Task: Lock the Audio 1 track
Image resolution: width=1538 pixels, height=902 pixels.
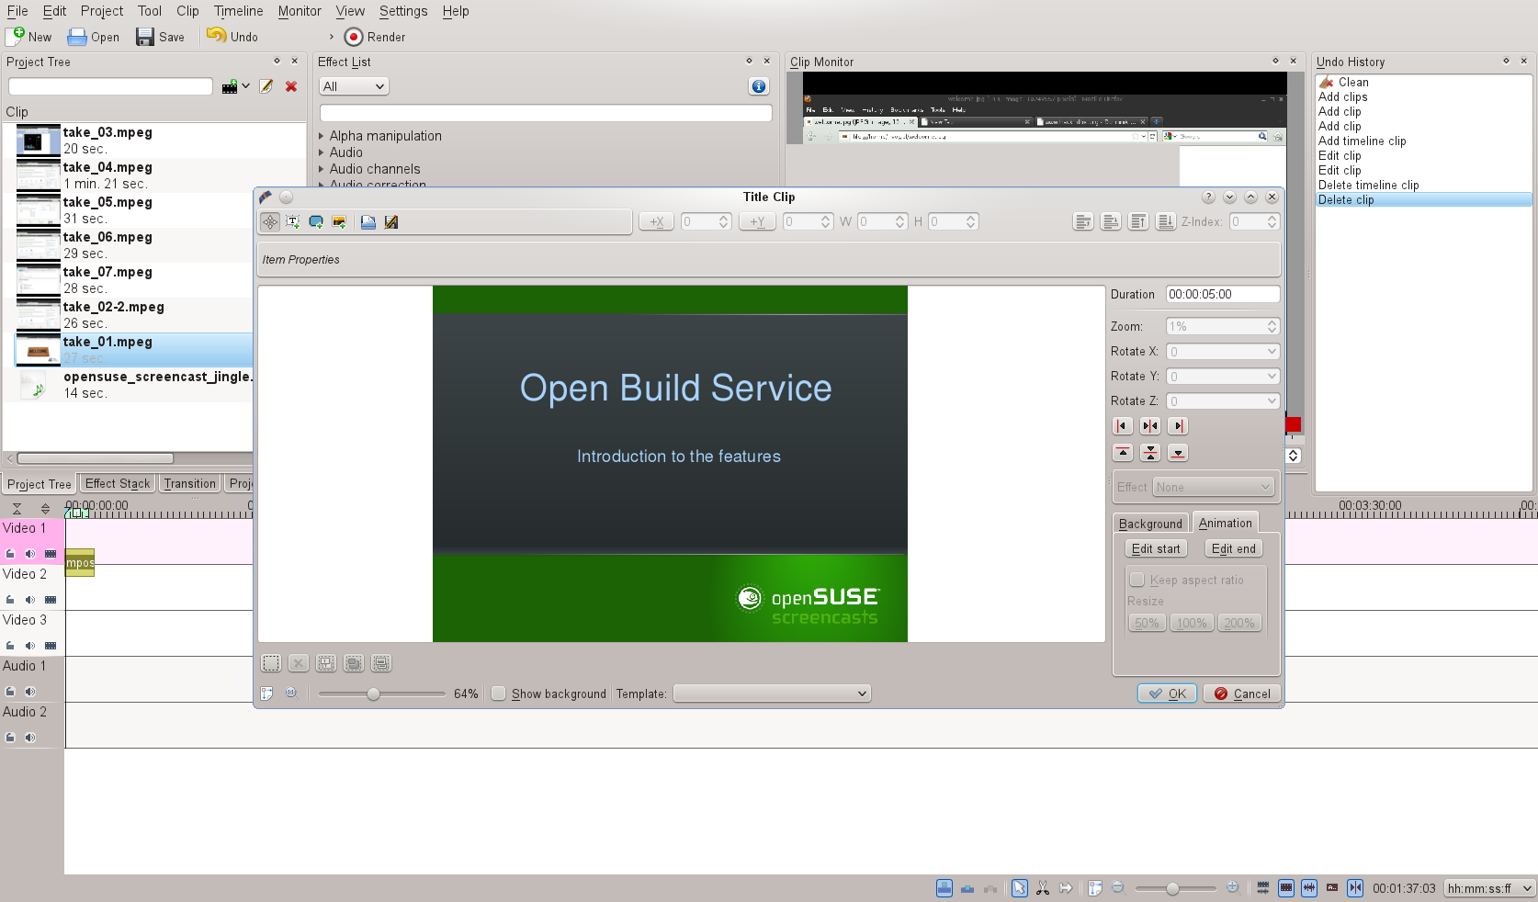Action: tap(10, 692)
